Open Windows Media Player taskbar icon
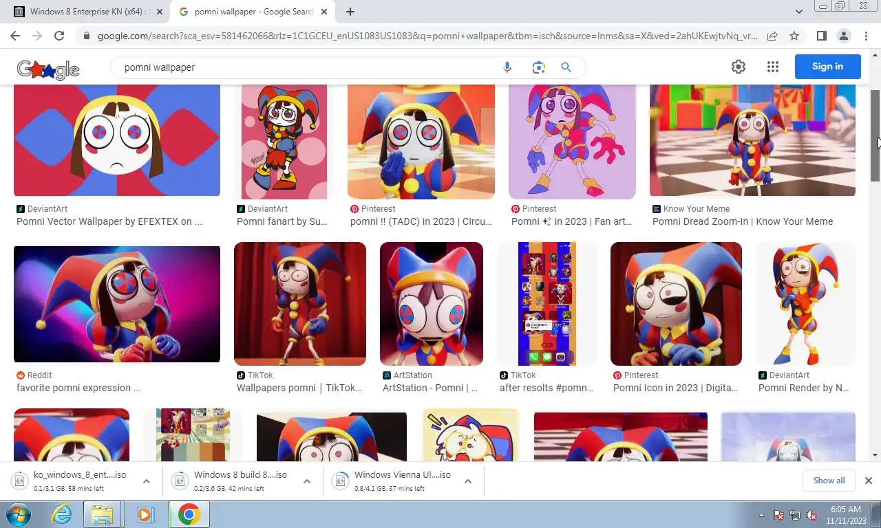 pyautogui.click(x=145, y=514)
